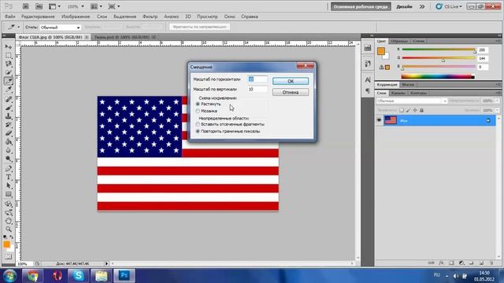This screenshot has width=504, height=283.
Task: Toggle lock position in Layers panel
Action: point(415,110)
